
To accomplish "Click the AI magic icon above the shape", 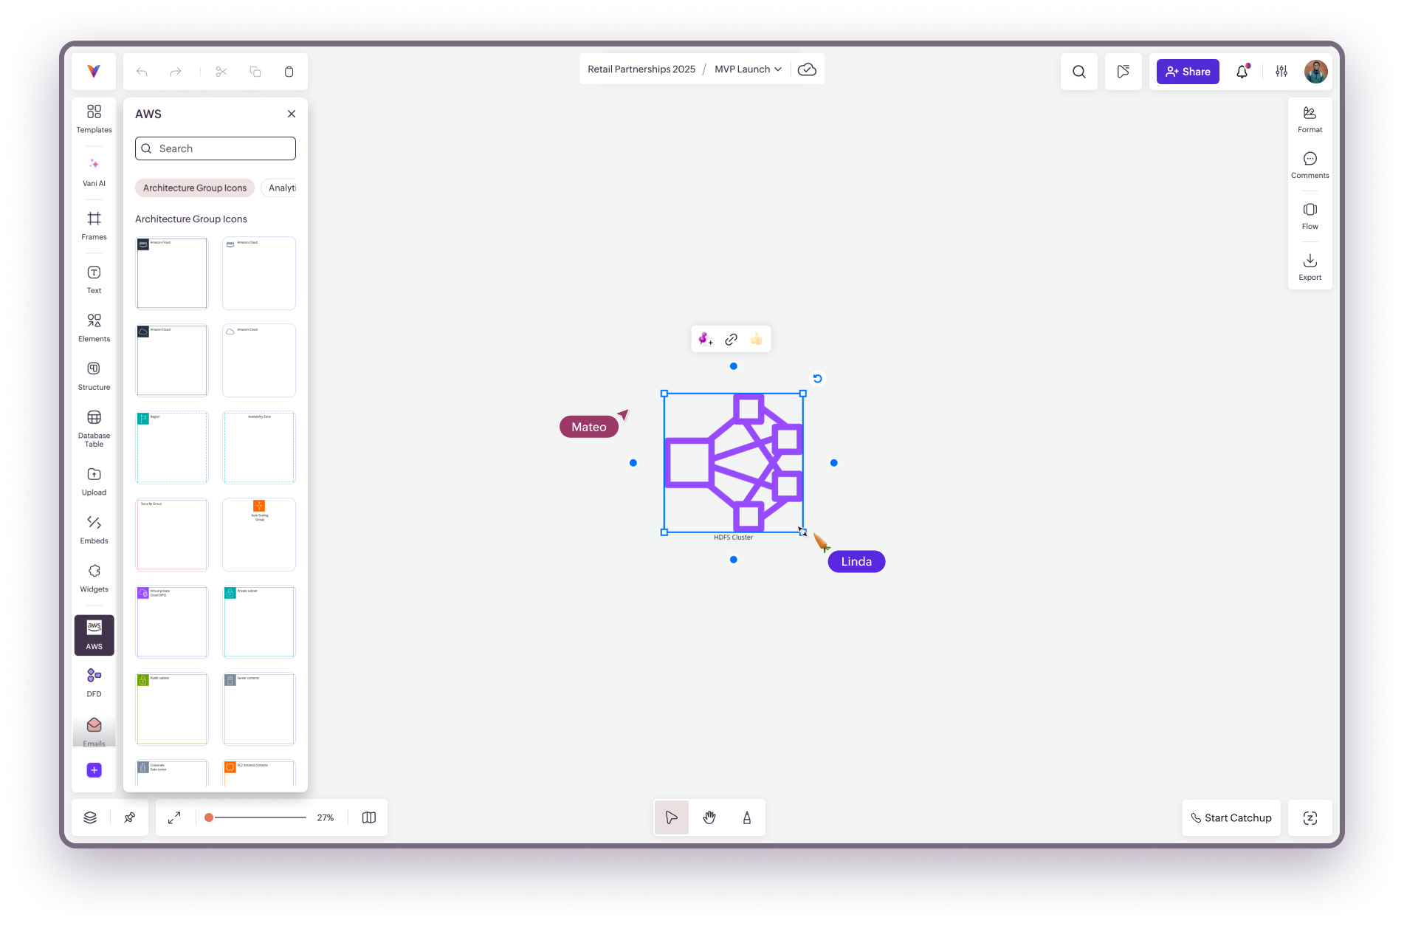I will click(x=706, y=339).
